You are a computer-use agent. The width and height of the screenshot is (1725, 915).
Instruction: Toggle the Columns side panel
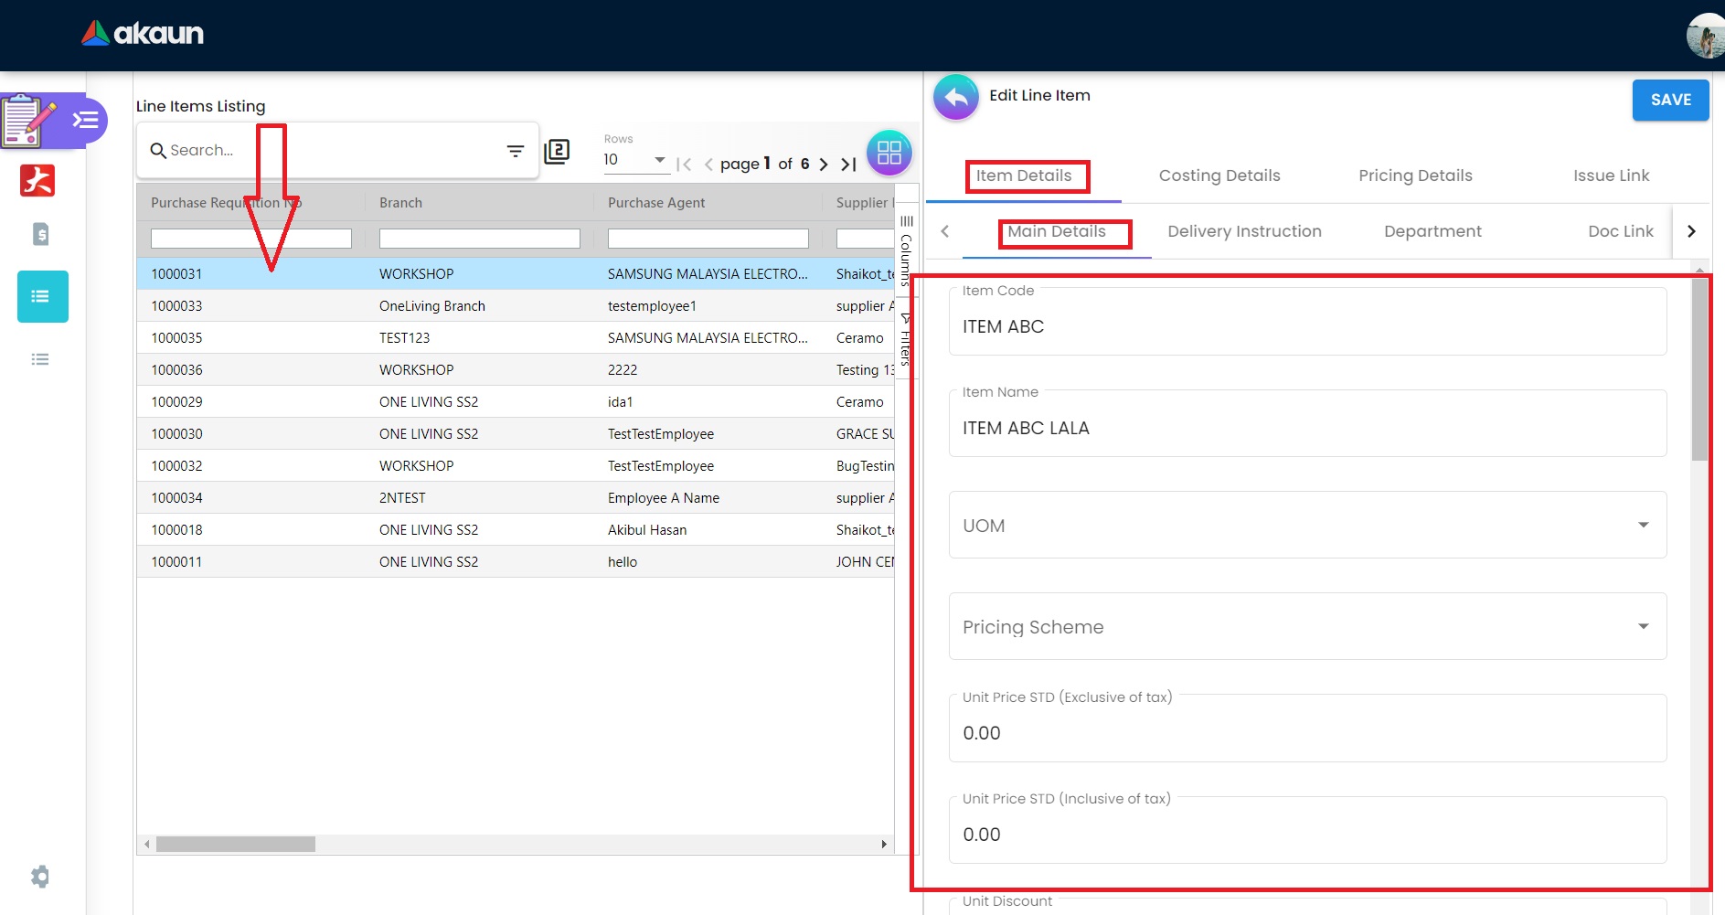(906, 249)
